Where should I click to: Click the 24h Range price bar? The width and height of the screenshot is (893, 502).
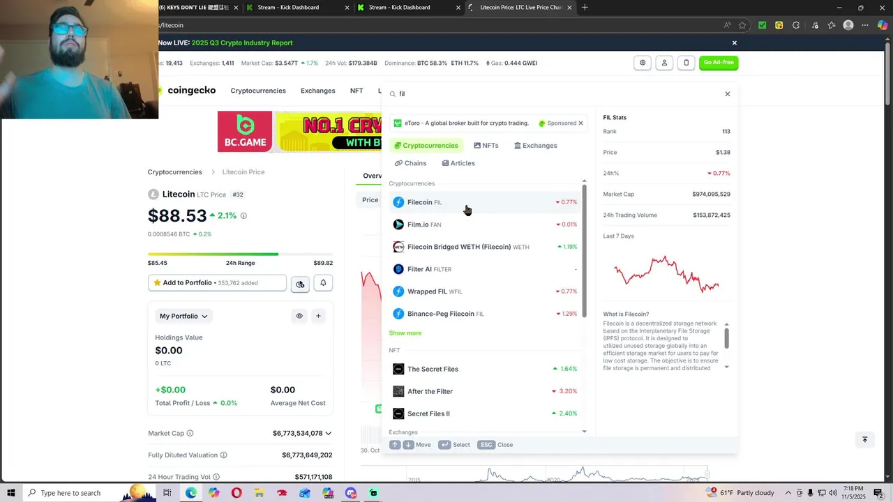tap(240, 254)
